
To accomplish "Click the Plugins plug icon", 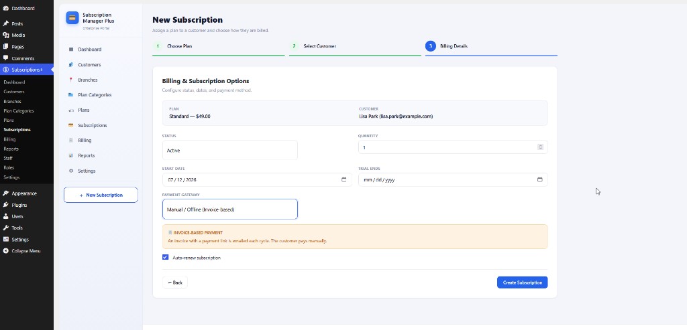I will pyautogui.click(x=5, y=205).
